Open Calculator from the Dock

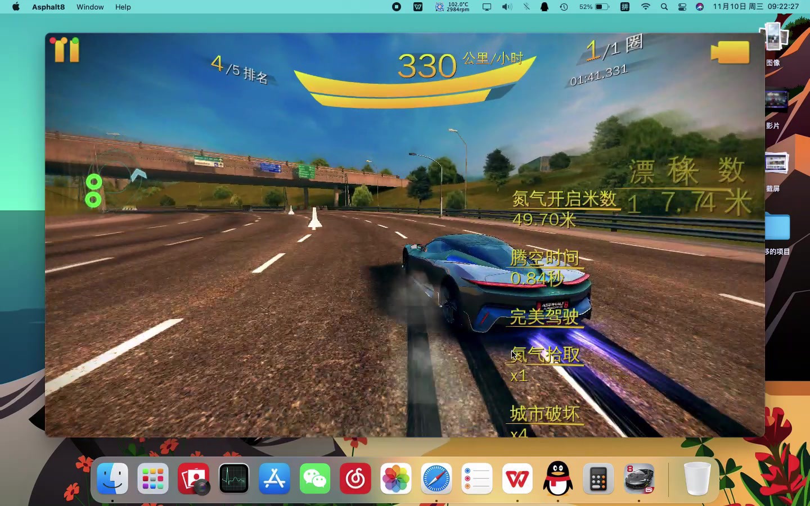(598, 479)
